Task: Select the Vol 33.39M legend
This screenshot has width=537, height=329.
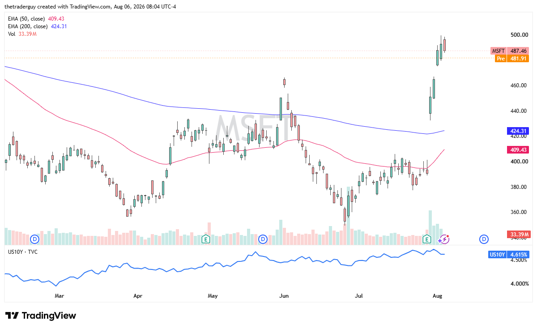Action: tap(22, 34)
